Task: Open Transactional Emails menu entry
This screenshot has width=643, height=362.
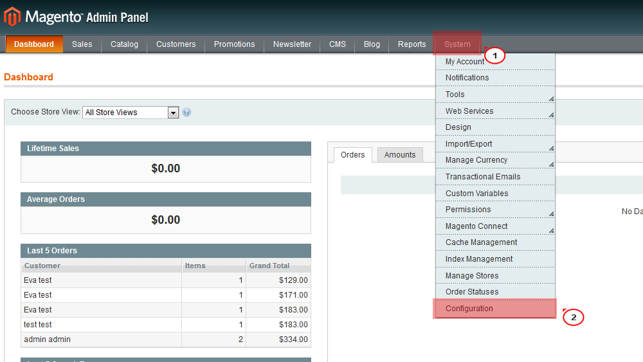Action: click(495, 177)
